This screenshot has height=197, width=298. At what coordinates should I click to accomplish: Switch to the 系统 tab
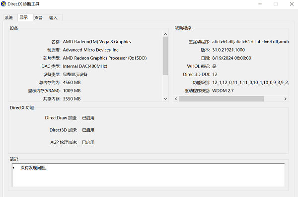pos(9,18)
